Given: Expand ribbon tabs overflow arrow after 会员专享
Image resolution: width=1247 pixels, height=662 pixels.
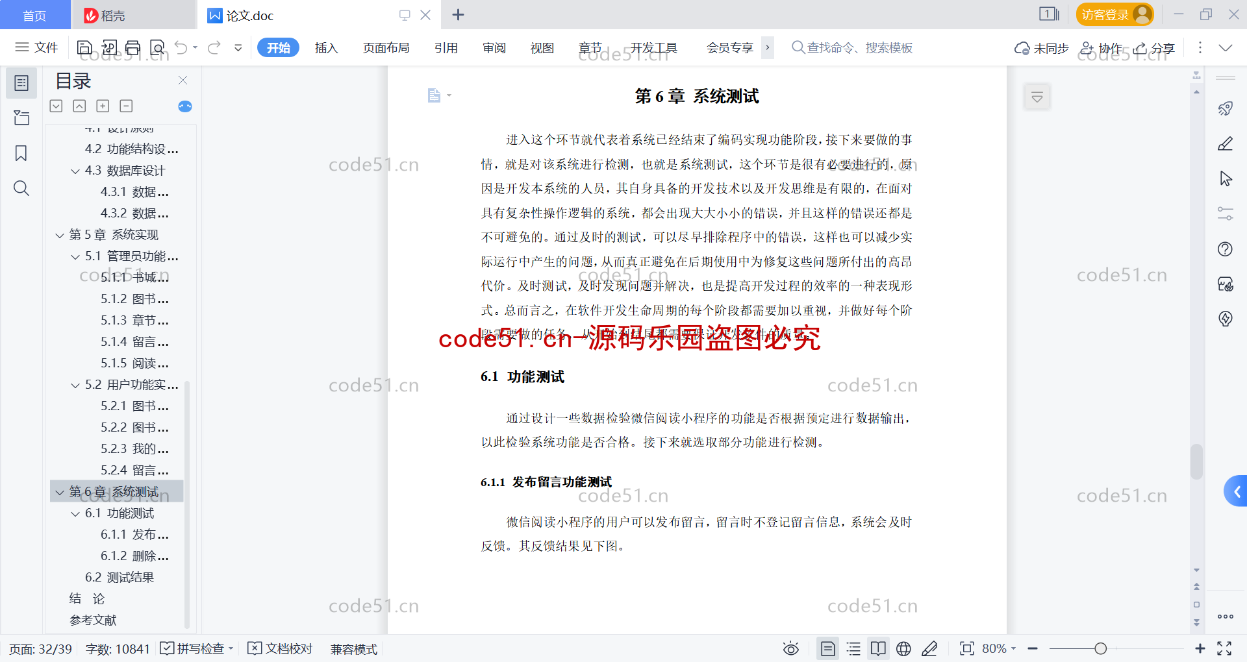Looking at the screenshot, I should (768, 47).
